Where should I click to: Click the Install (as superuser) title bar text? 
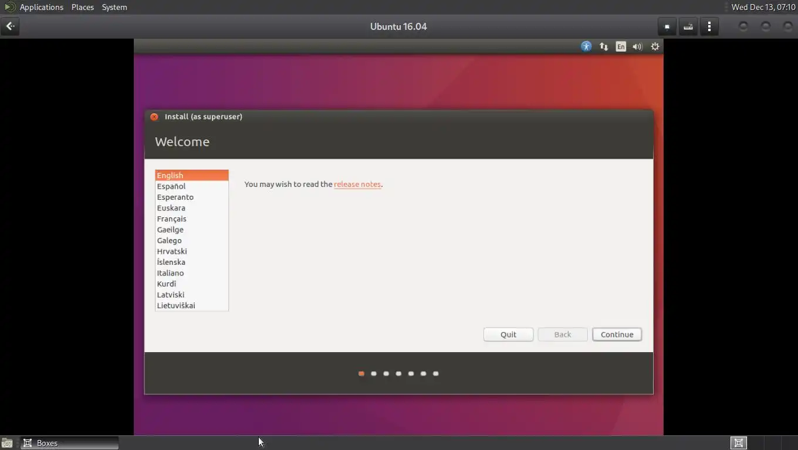[x=204, y=117]
